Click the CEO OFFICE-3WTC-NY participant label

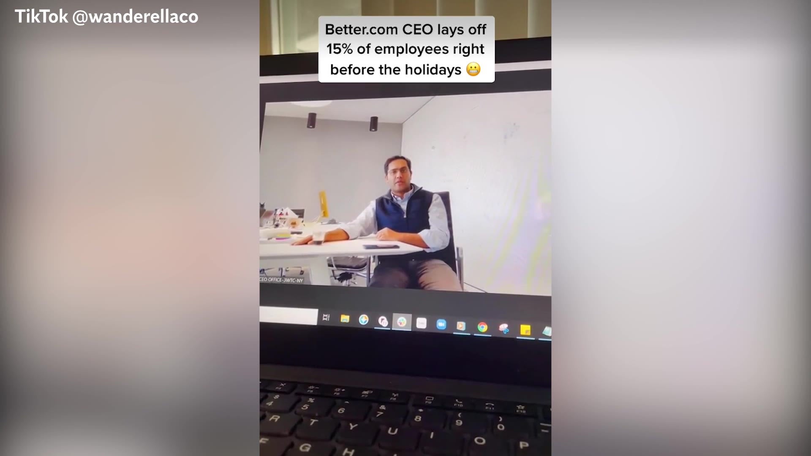(282, 280)
